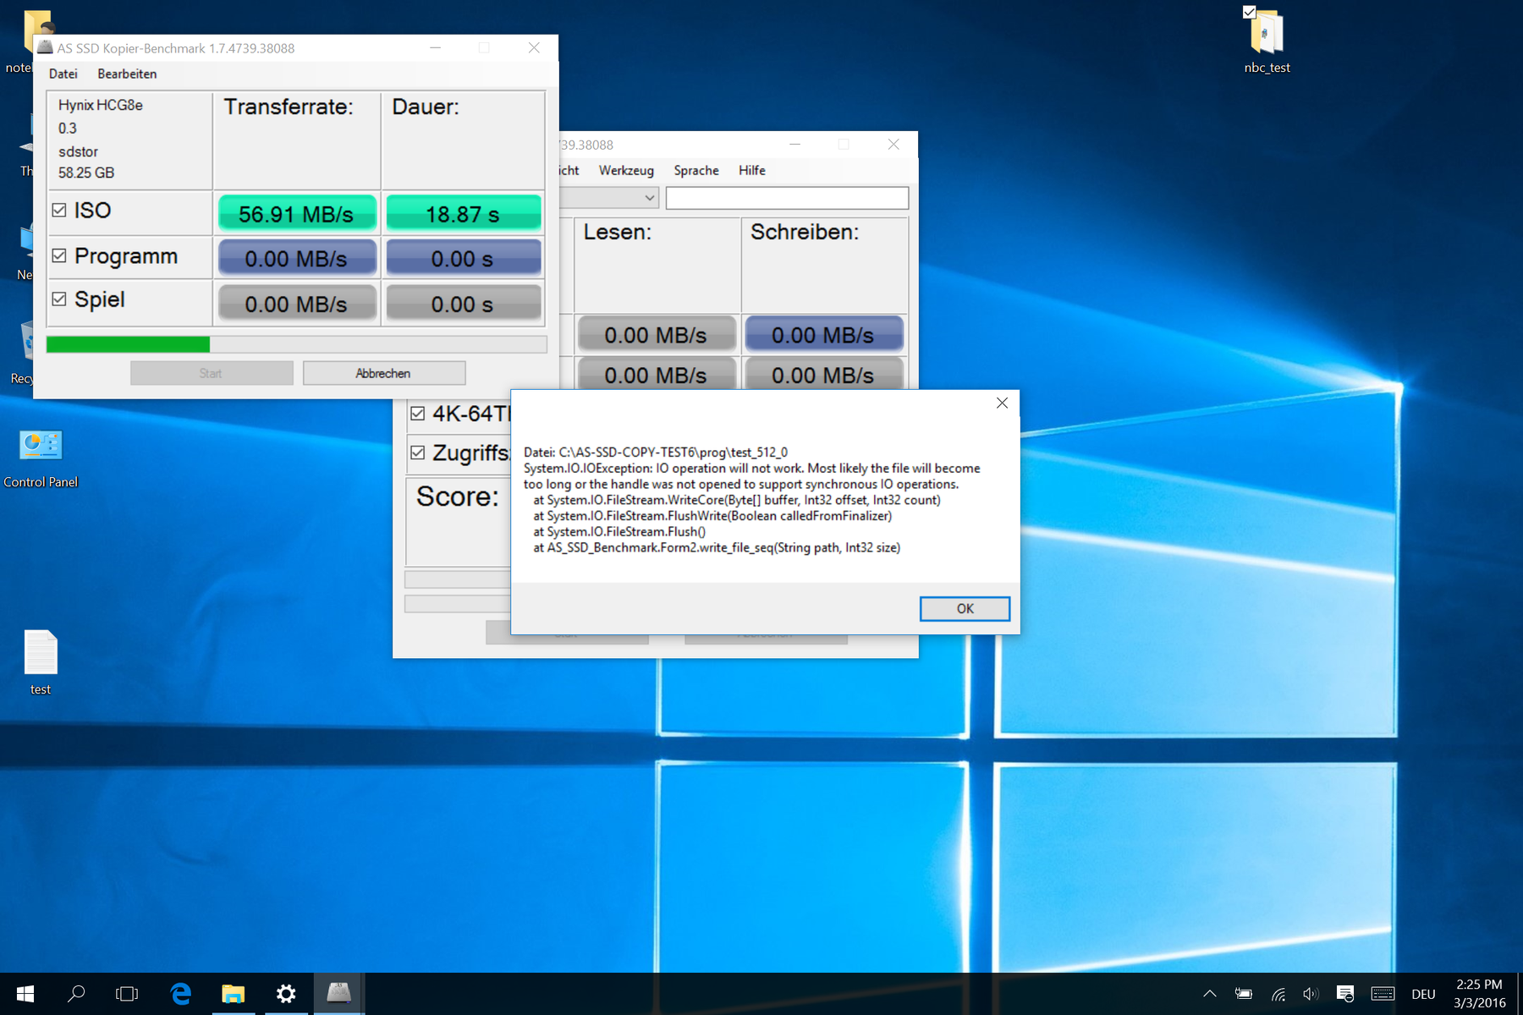Launch Microsoft Edge from taskbar
1523x1015 pixels.
(180, 994)
